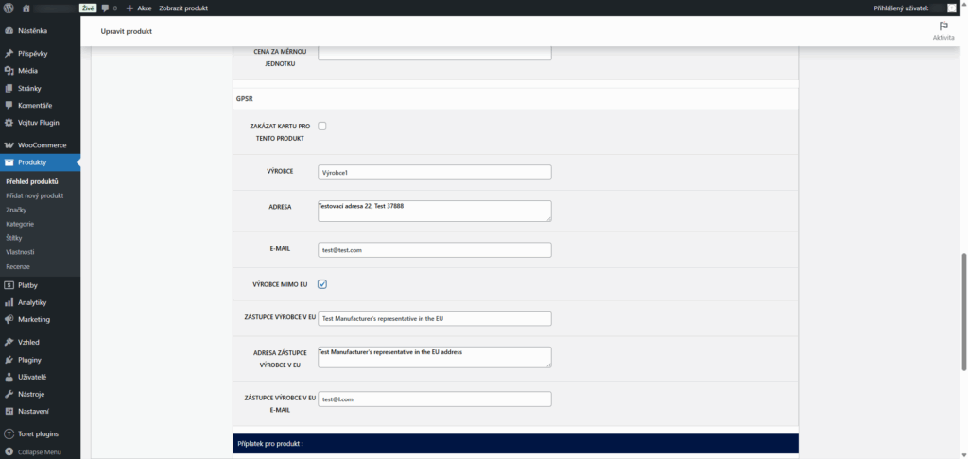Click the Zástupce výrobce v EU field
Screen dimensions: 968x459
[435, 318]
